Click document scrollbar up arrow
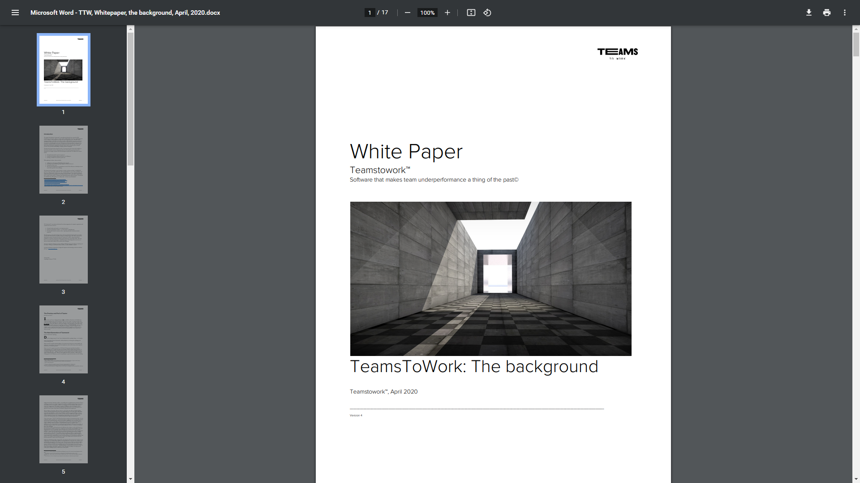Screen dimensions: 860x483 click(856, 29)
